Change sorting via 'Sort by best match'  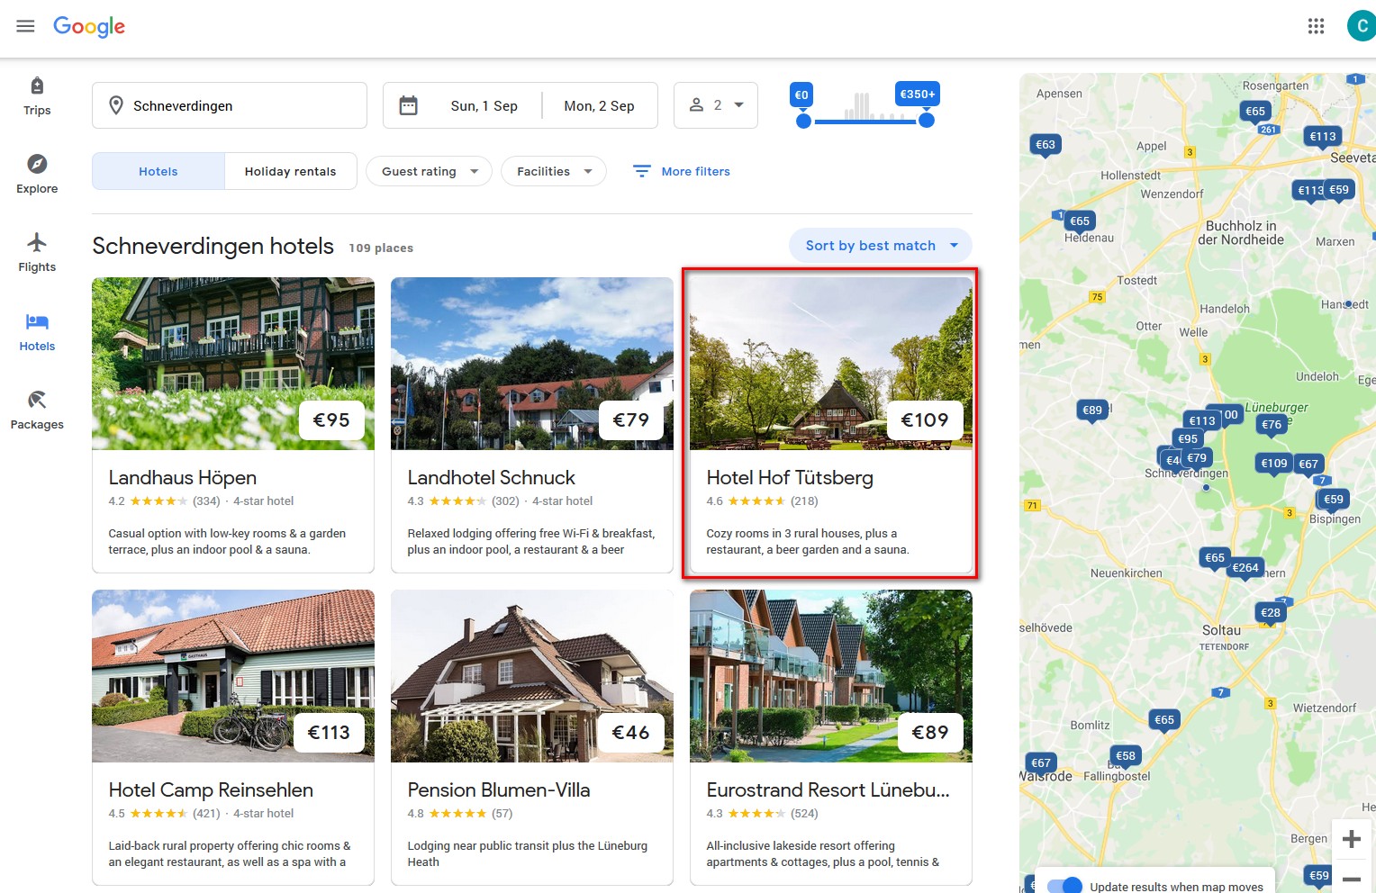click(879, 245)
